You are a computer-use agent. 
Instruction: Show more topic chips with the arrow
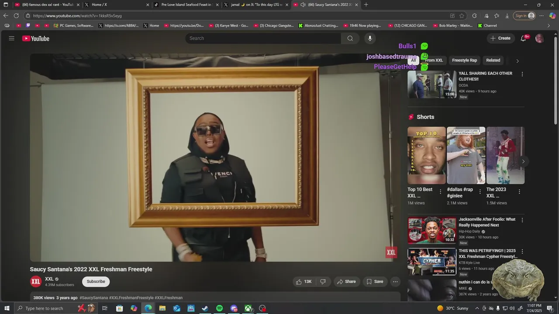pyautogui.click(x=518, y=61)
